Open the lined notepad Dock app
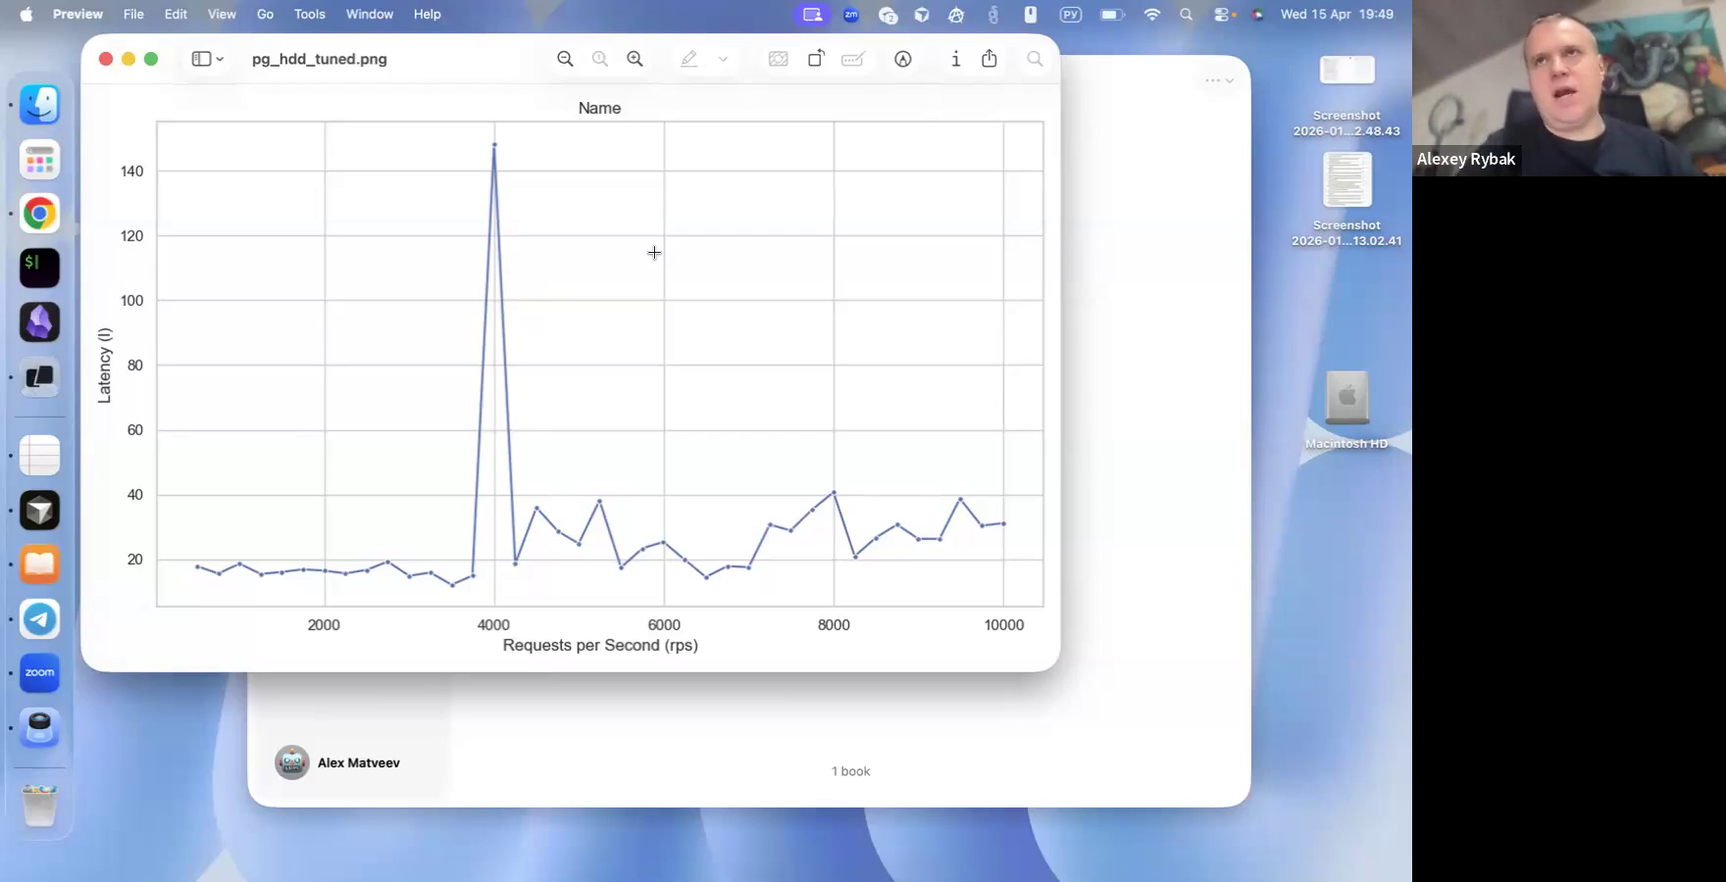The height and width of the screenshot is (882, 1726). click(40, 456)
